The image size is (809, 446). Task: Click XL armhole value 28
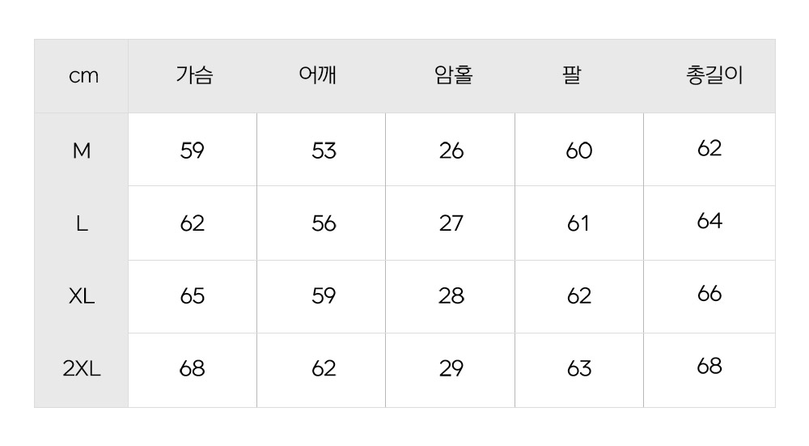[x=451, y=296]
